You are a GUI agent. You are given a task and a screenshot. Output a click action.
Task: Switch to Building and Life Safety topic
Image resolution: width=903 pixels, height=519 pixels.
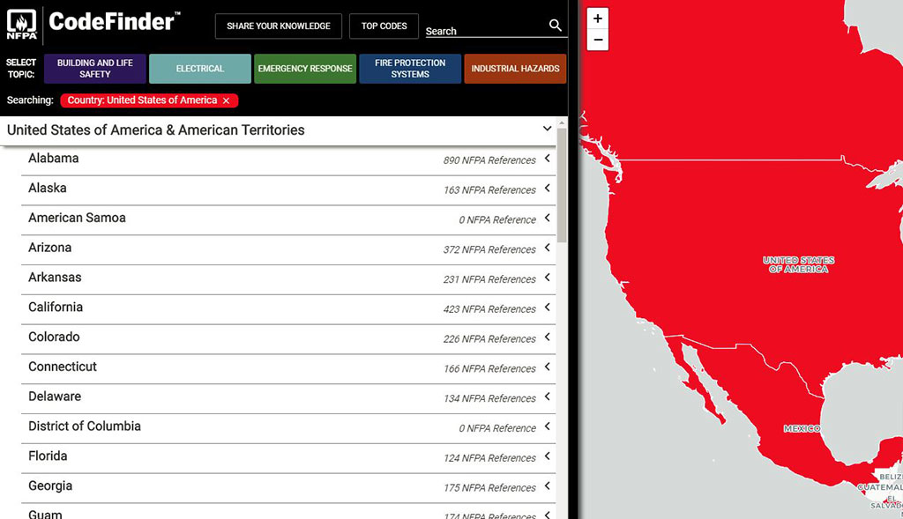pyautogui.click(x=94, y=67)
